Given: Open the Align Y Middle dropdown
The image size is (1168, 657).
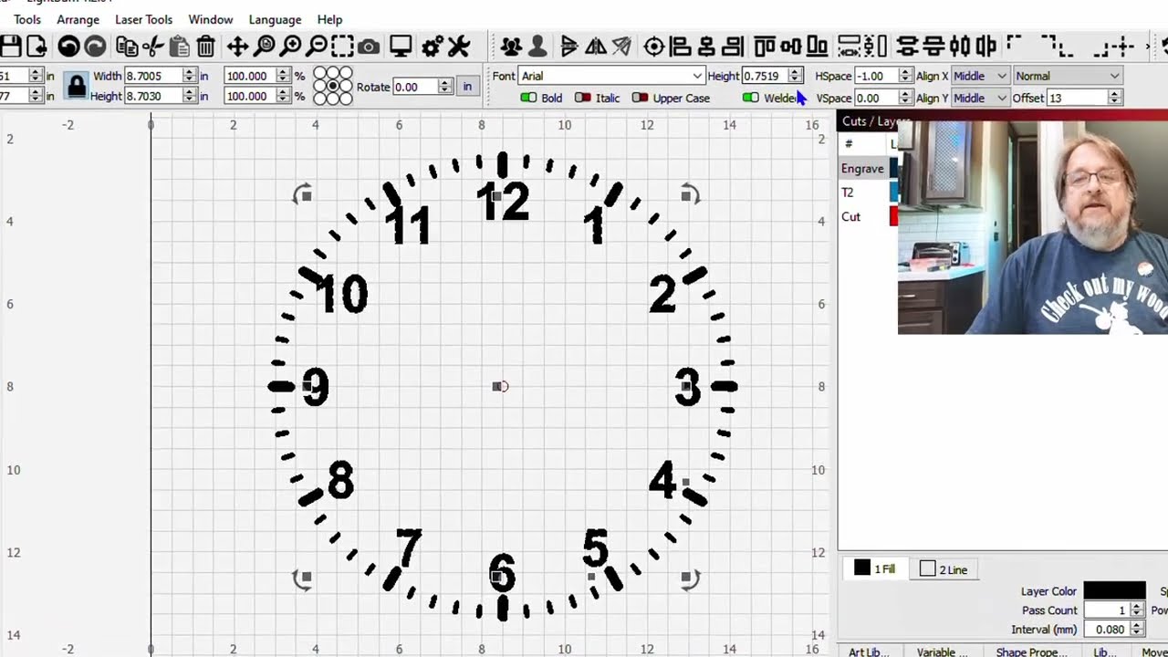Looking at the screenshot, I should coord(980,98).
